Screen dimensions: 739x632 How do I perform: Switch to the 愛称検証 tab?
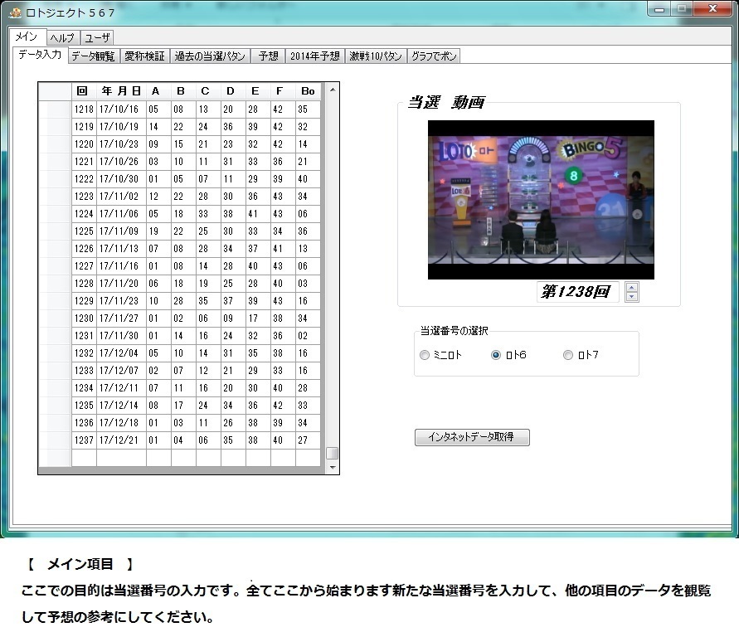coord(144,56)
